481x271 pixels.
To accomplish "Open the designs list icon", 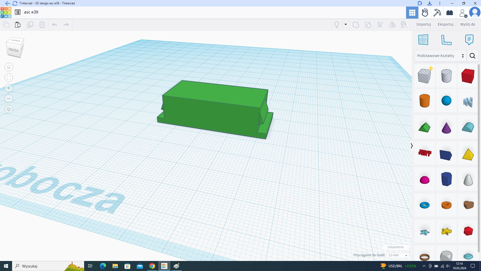I will point(18,12).
